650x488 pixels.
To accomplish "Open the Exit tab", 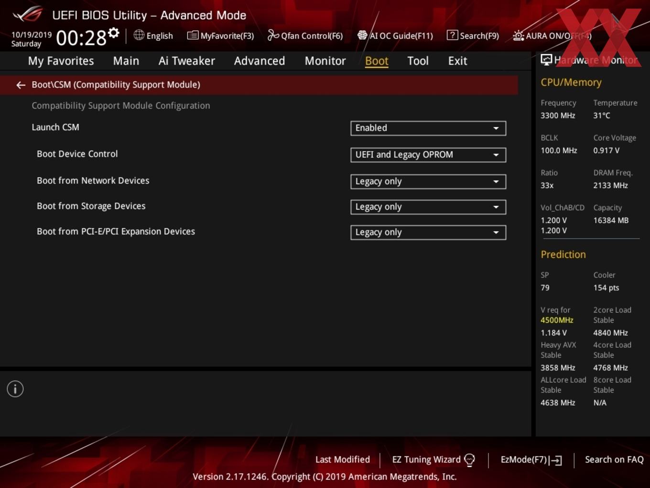I will click(x=457, y=61).
